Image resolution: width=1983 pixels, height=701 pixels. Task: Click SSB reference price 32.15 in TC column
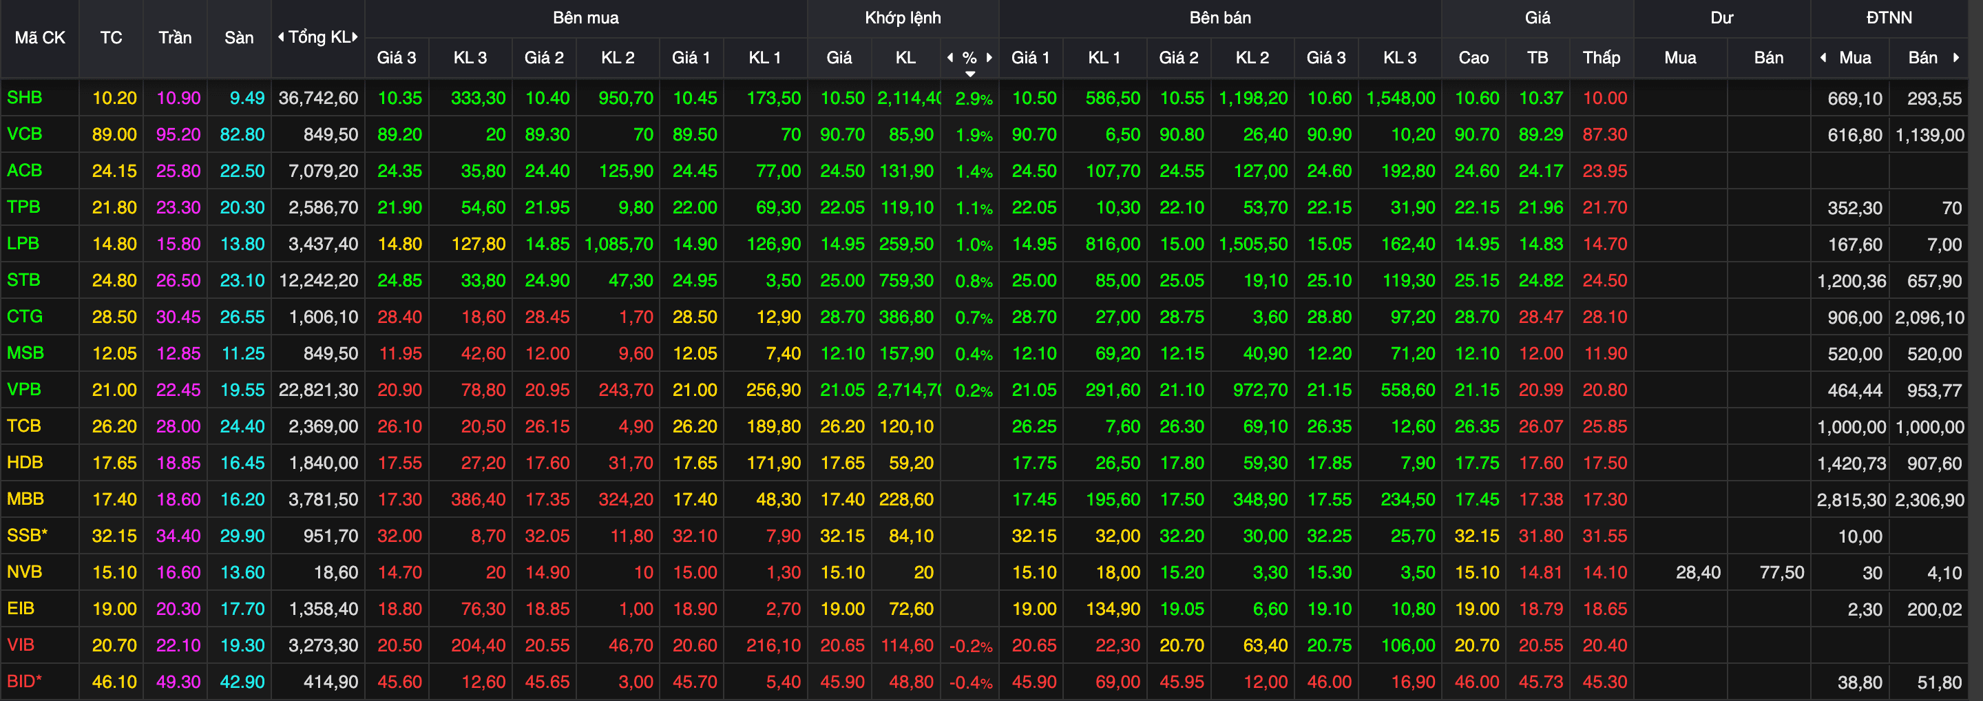(x=114, y=536)
